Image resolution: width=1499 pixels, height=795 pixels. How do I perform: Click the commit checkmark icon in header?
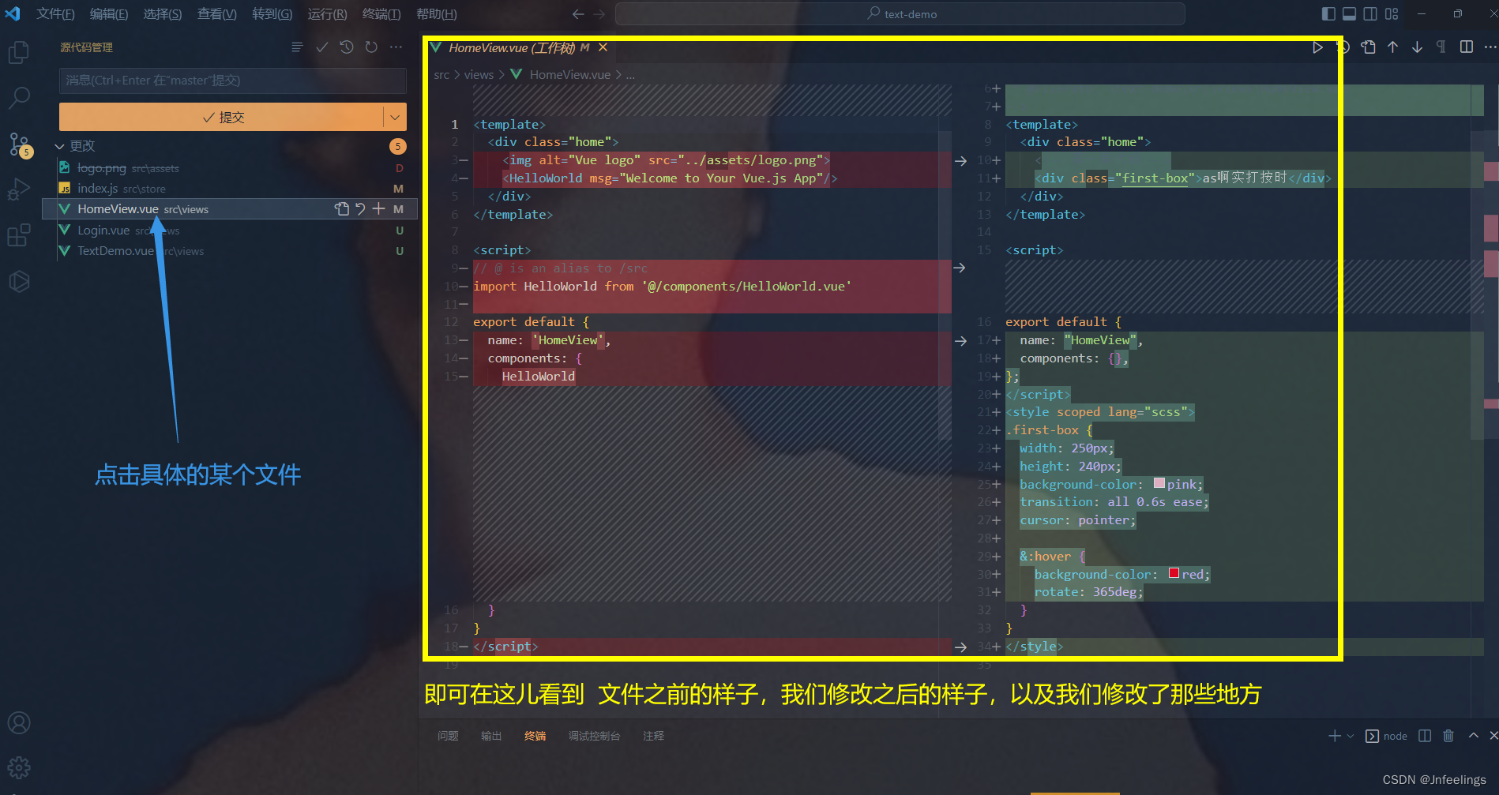click(x=321, y=47)
